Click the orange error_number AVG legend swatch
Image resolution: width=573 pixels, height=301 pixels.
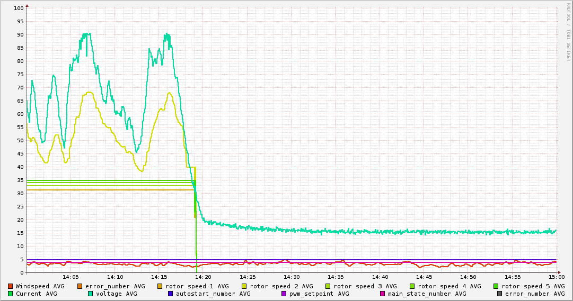[x=80, y=286]
